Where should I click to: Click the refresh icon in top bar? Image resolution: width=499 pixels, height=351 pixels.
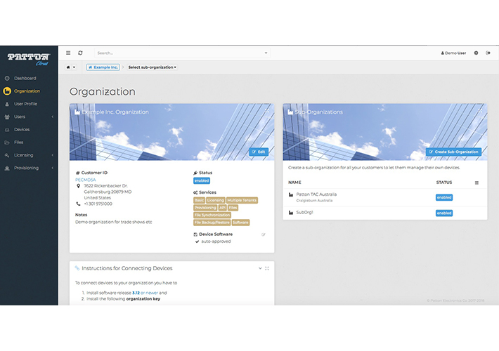point(80,53)
